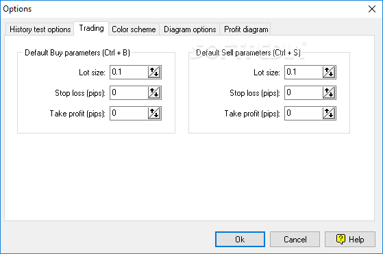Focus the Sell Stop loss pips field
The width and height of the screenshot is (383, 254).
[x=304, y=92]
